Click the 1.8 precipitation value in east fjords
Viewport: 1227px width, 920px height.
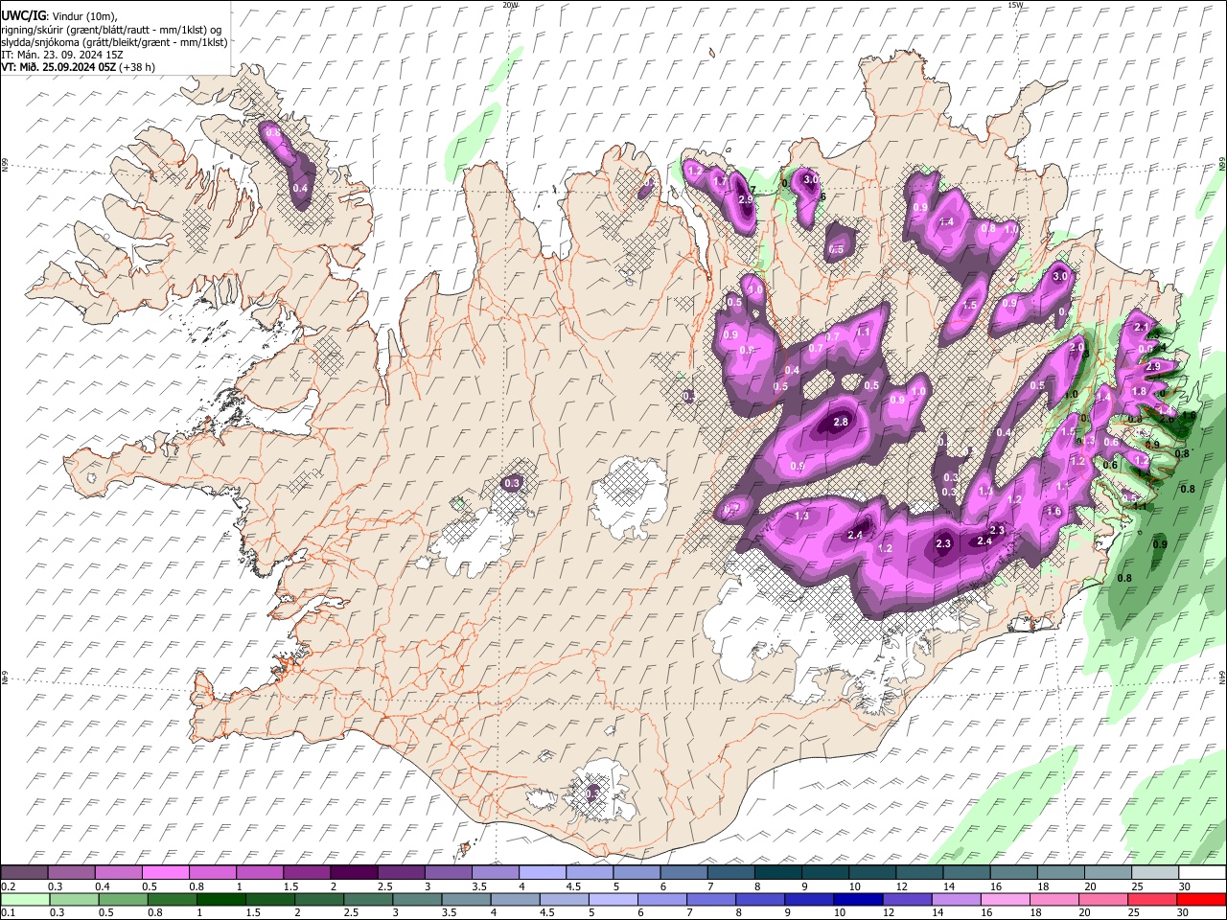click(x=1139, y=391)
